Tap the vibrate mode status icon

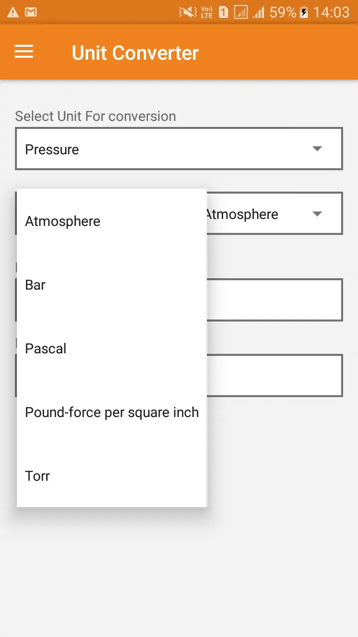click(x=188, y=12)
